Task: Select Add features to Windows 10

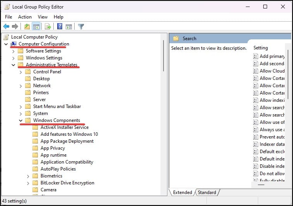Action: [x=69, y=134]
